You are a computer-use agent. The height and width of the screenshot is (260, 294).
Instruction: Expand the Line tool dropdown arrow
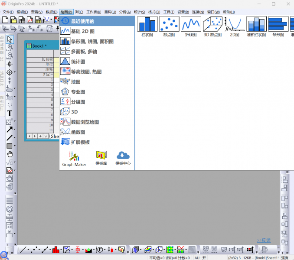[x=15, y=137]
